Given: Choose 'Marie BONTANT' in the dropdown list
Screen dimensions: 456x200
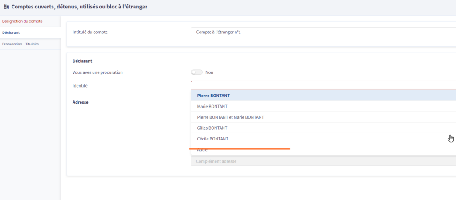Looking at the screenshot, I should (212, 107).
